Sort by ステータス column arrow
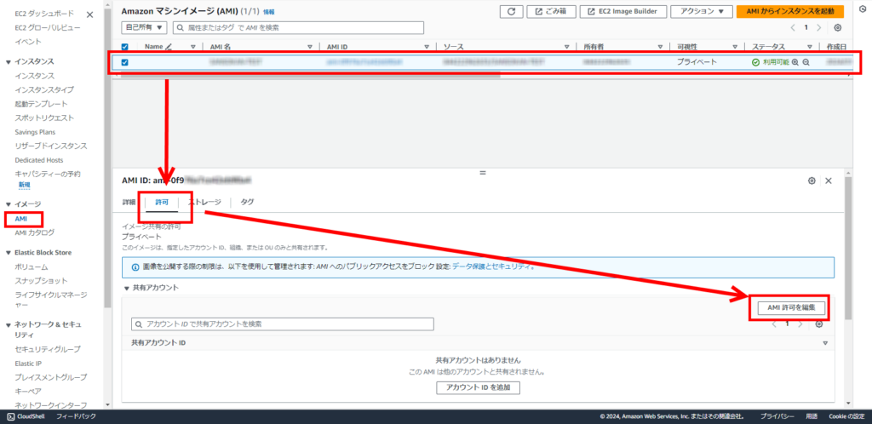The image size is (872, 424). [x=810, y=47]
